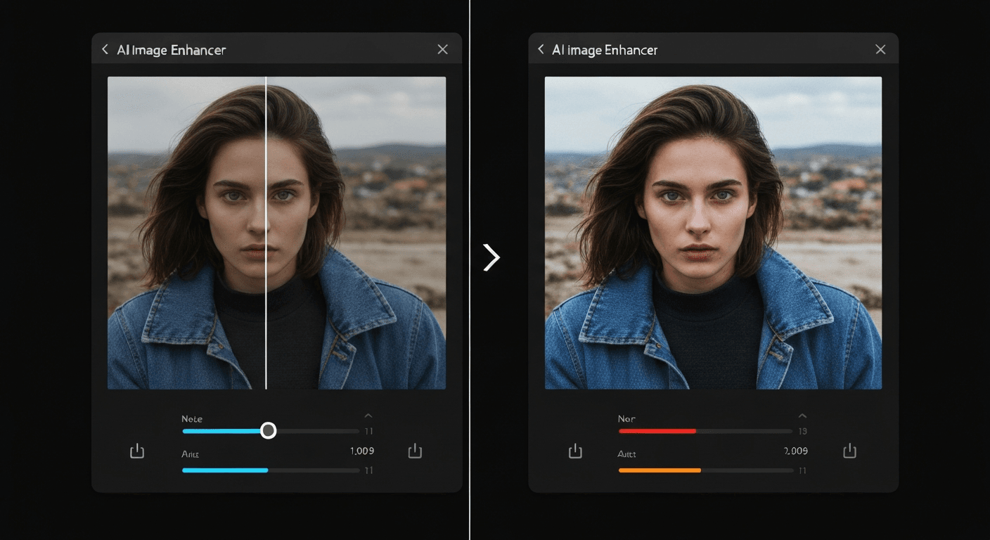Click the 2.009 value field in the right panel

795,451
